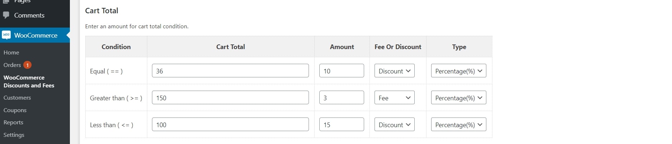Open the Percentage type dropdown for Equal row

pyautogui.click(x=458, y=71)
